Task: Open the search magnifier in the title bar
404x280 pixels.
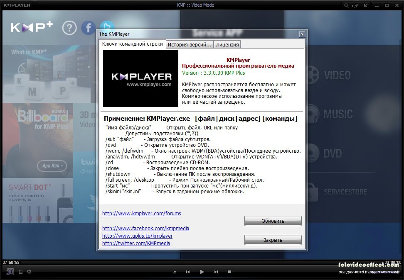Action: point(346,5)
